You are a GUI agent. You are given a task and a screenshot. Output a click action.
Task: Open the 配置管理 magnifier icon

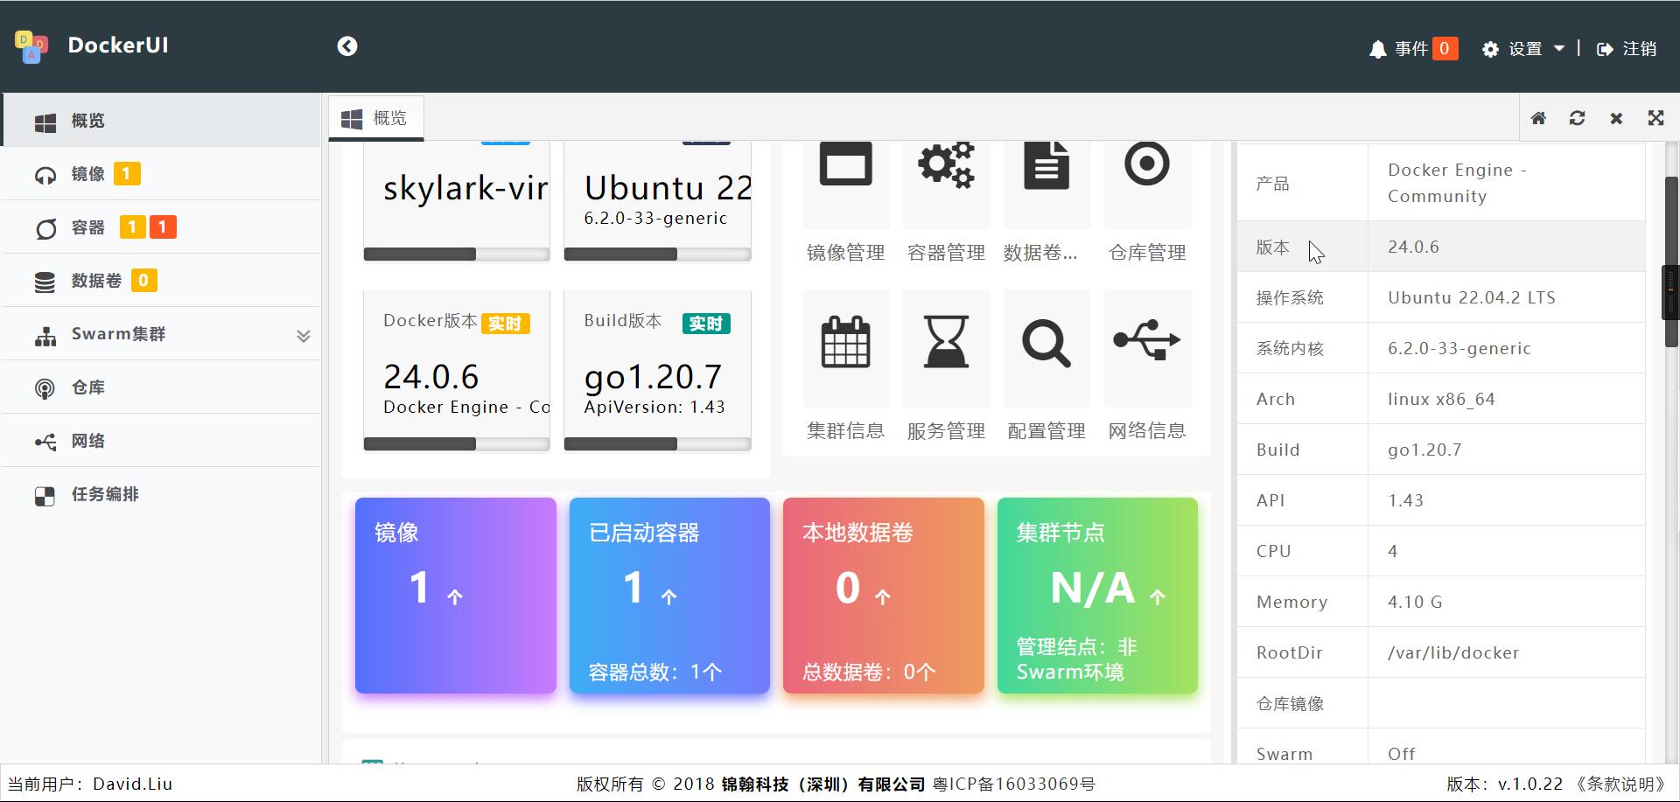coord(1046,344)
